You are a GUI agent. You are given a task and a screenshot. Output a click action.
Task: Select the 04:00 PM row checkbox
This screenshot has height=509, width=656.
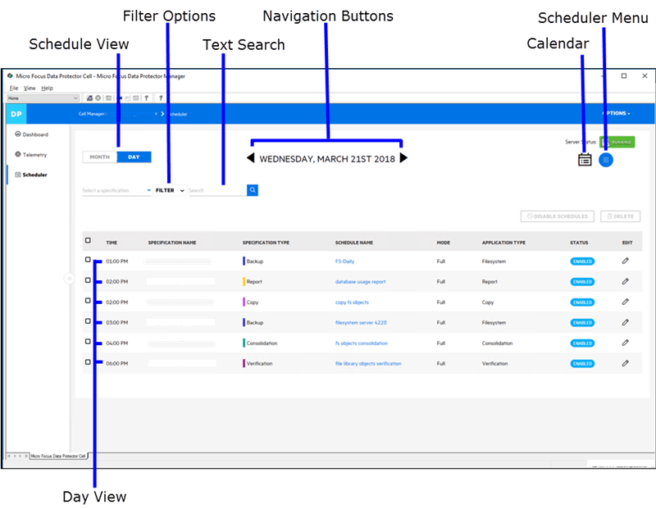[88, 342]
